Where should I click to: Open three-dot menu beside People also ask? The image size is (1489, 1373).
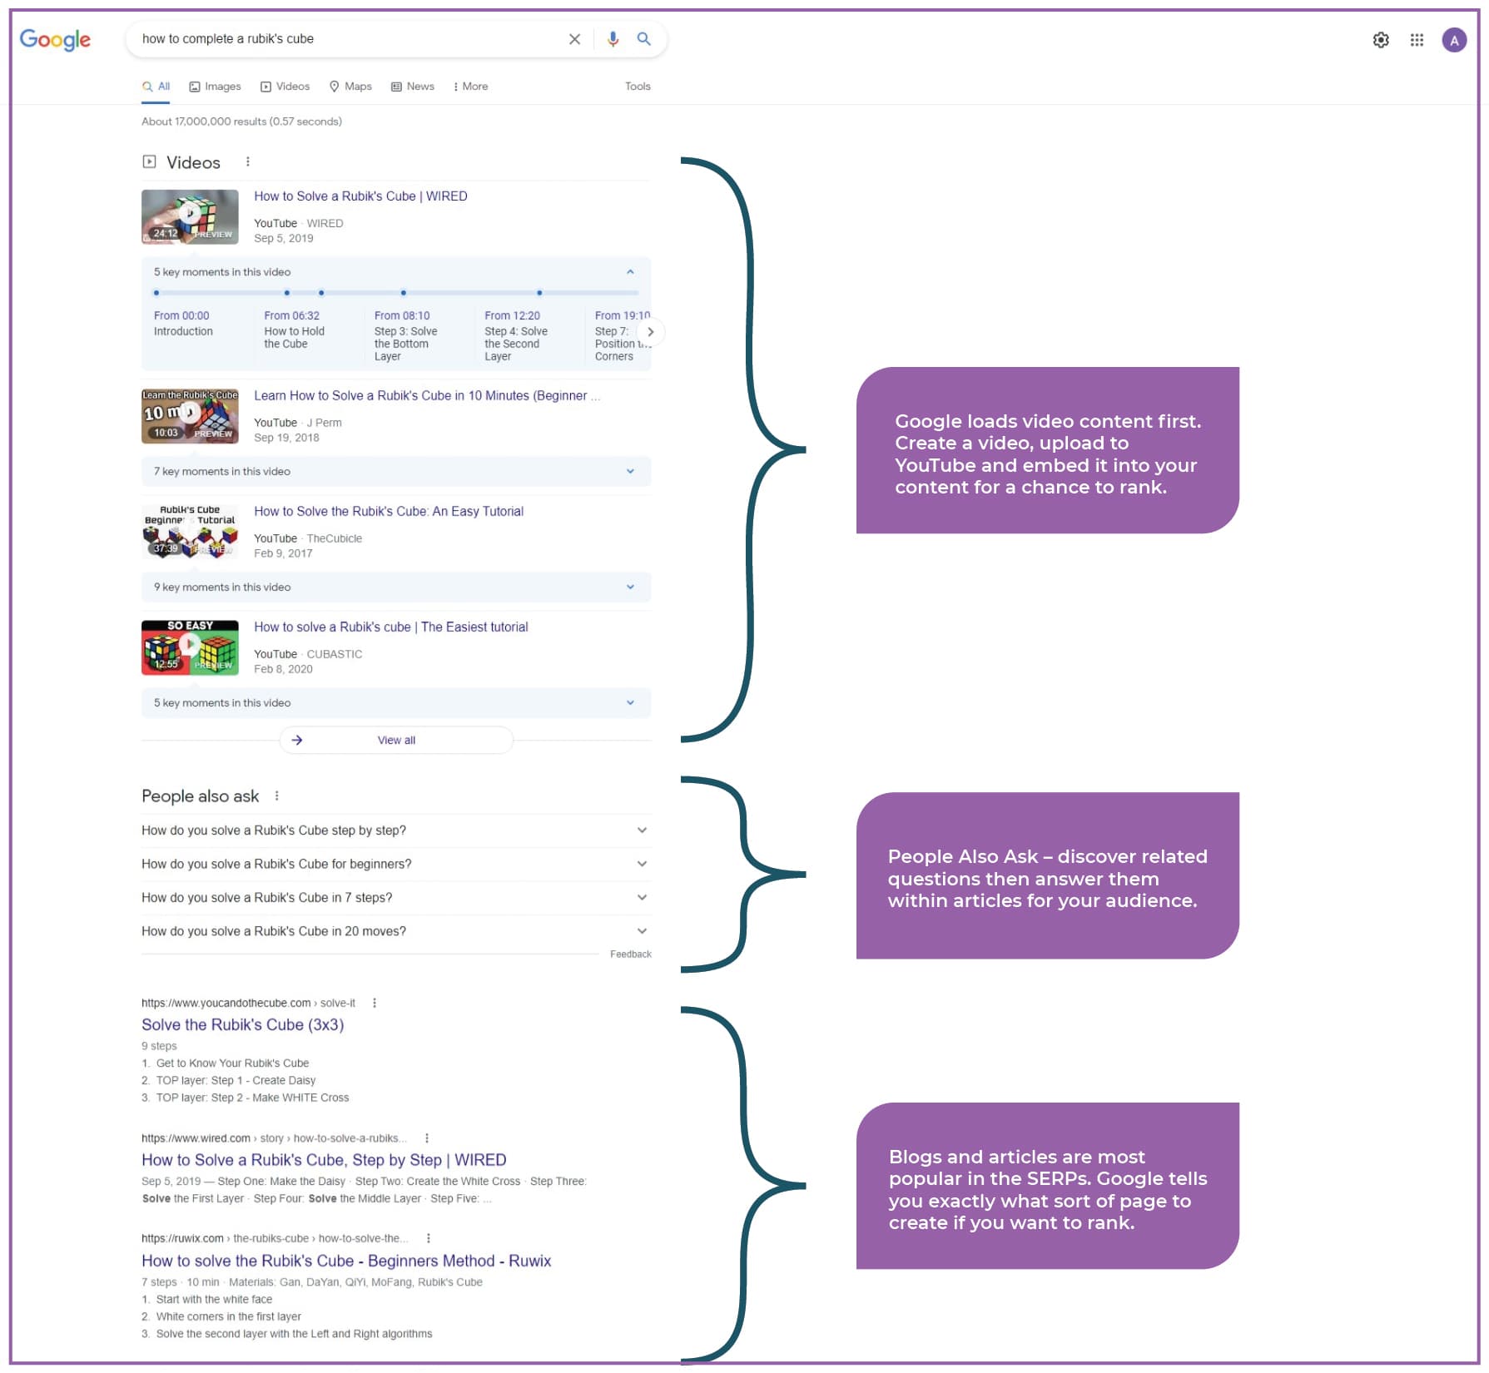pos(277,796)
